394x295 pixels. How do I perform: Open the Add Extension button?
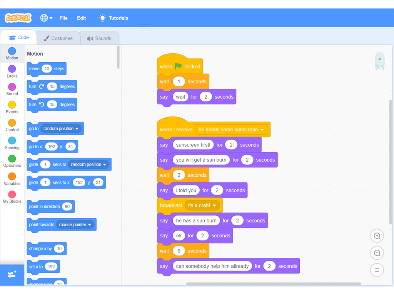coord(12,274)
